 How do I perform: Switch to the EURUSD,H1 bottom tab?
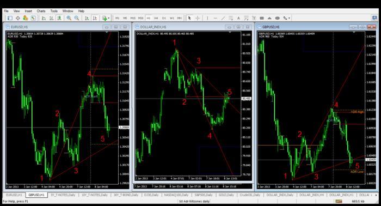(x=14, y=195)
